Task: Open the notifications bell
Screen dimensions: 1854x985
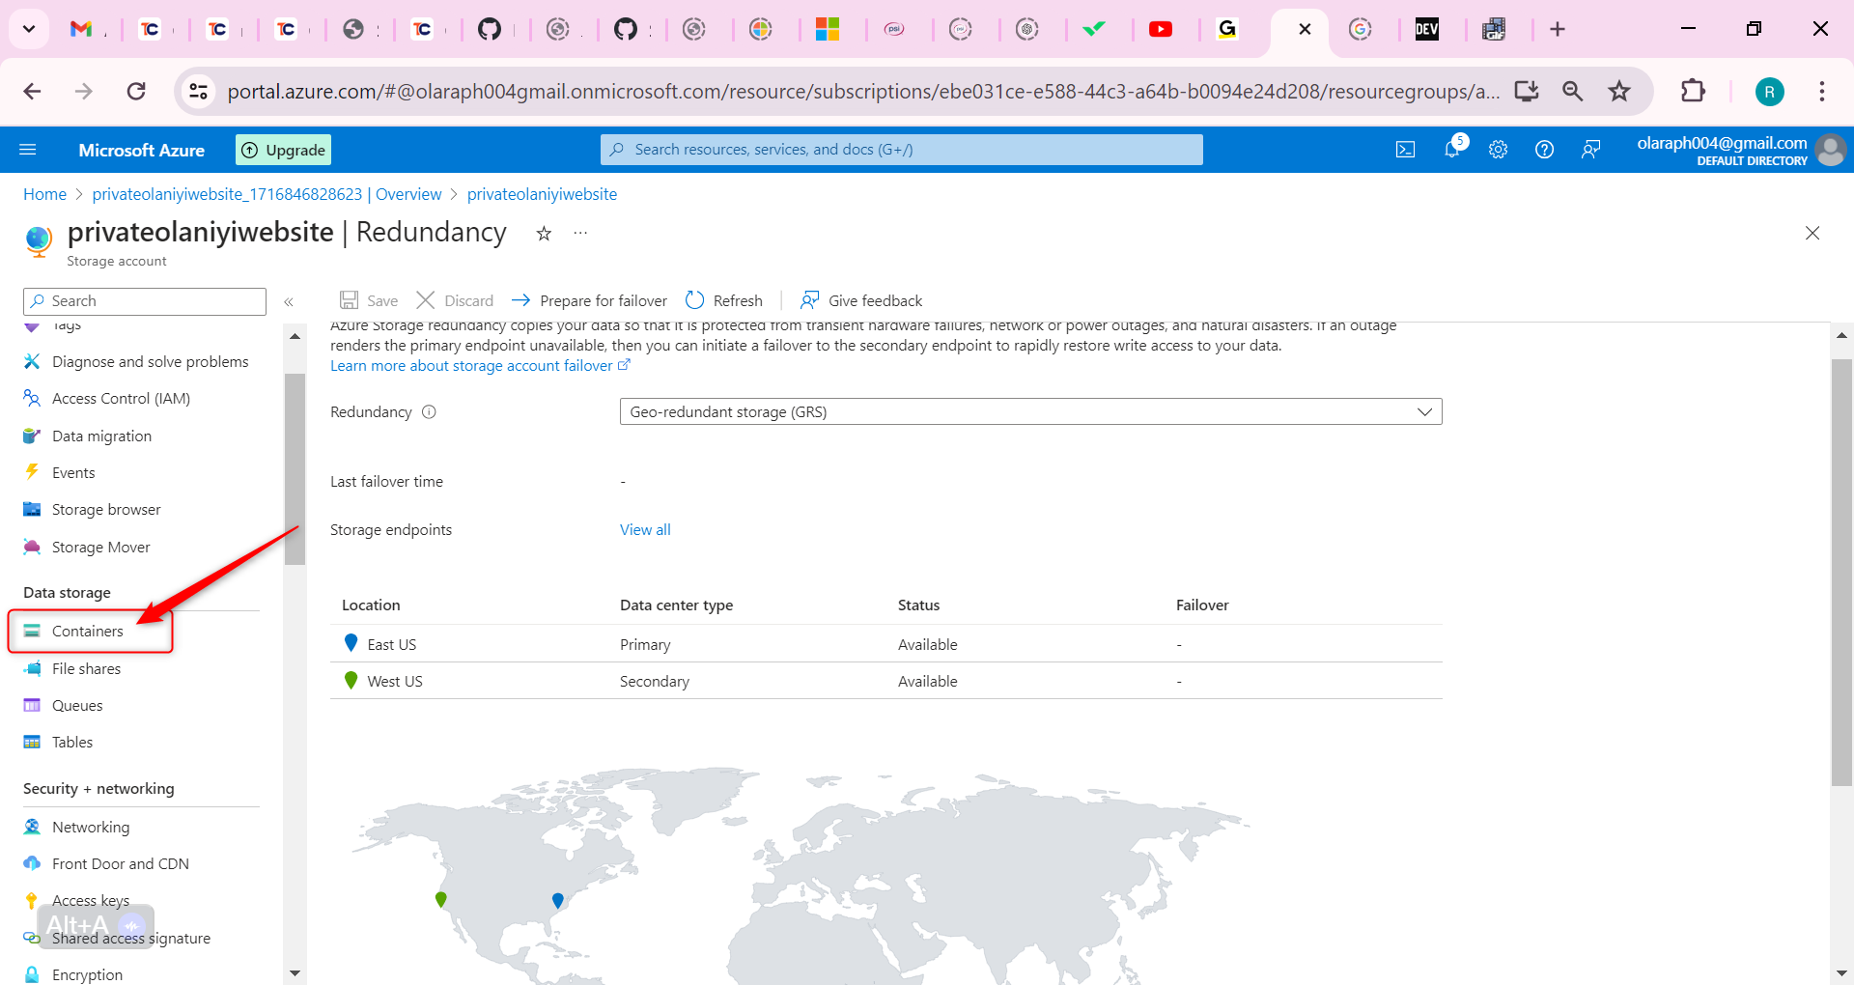Action: pyautogui.click(x=1452, y=149)
